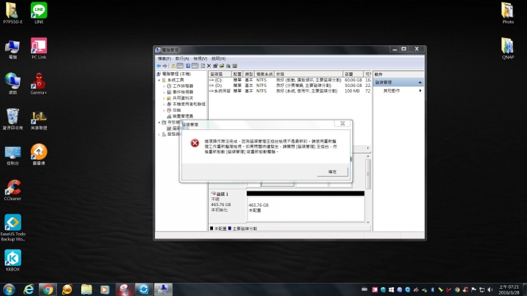Click the volume speaker icon in system tray
Image resolution: width=527 pixels, height=296 pixels.
click(x=490, y=289)
